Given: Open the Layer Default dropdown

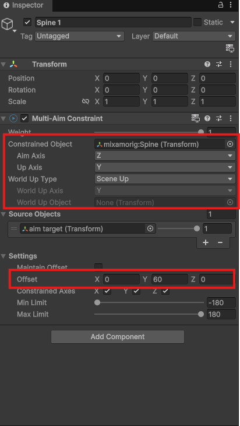Looking at the screenshot, I should pos(194,36).
